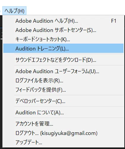The width and height of the screenshot is (125, 149).
Task: Select Audition について(A)... item
Action: click(x=63, y=112)
